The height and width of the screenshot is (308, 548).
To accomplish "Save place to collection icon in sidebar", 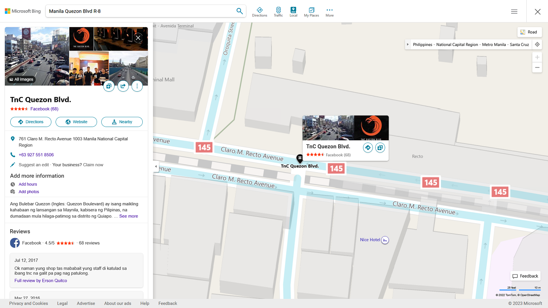I will click(108, 86).
